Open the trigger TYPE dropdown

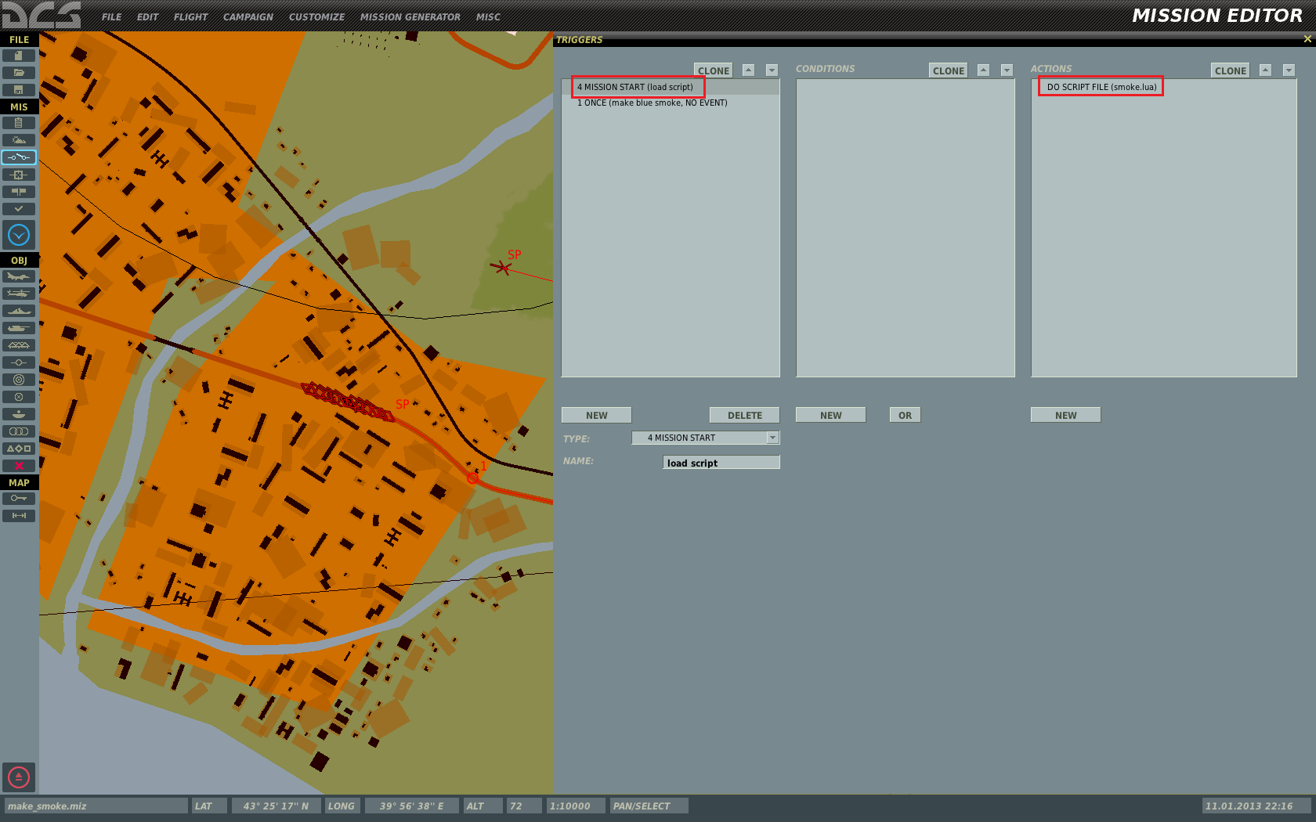706,438
